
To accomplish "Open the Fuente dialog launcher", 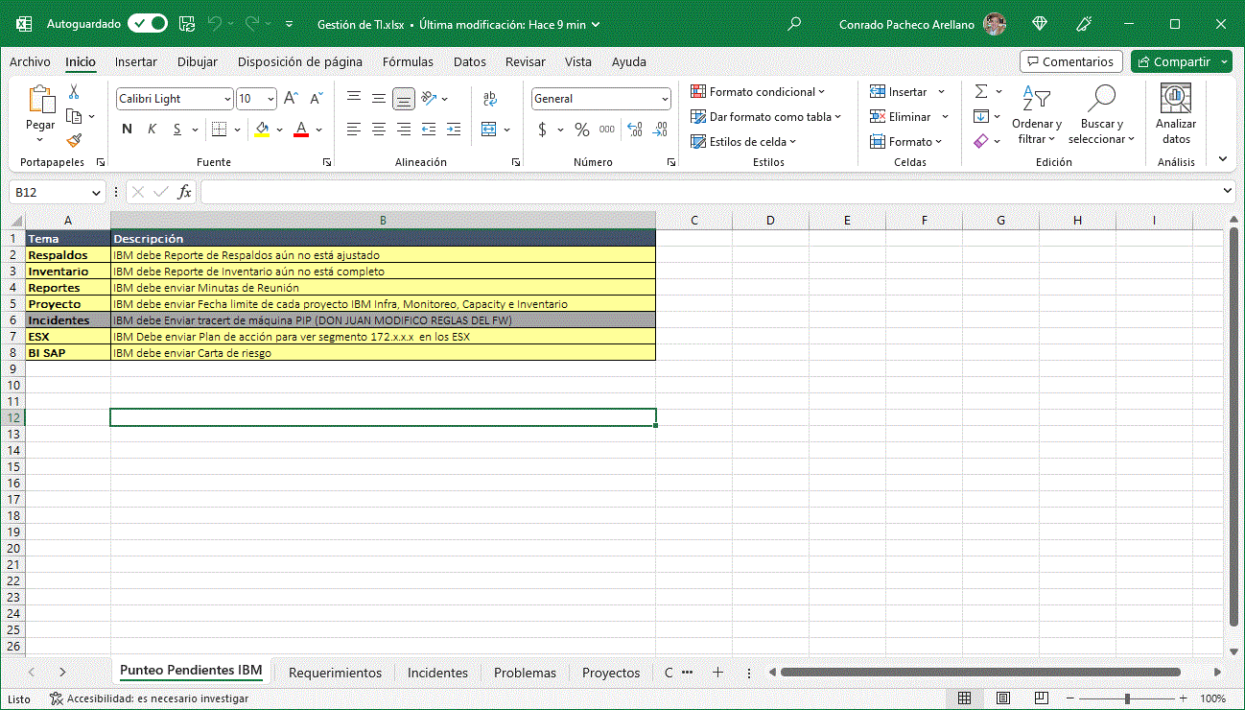I will [327, 163].
